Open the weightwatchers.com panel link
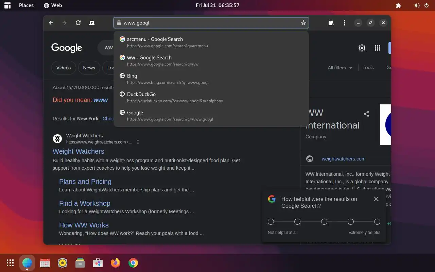Screen dimensions: 435x272 pyautogui.click(x=344, y=159)
